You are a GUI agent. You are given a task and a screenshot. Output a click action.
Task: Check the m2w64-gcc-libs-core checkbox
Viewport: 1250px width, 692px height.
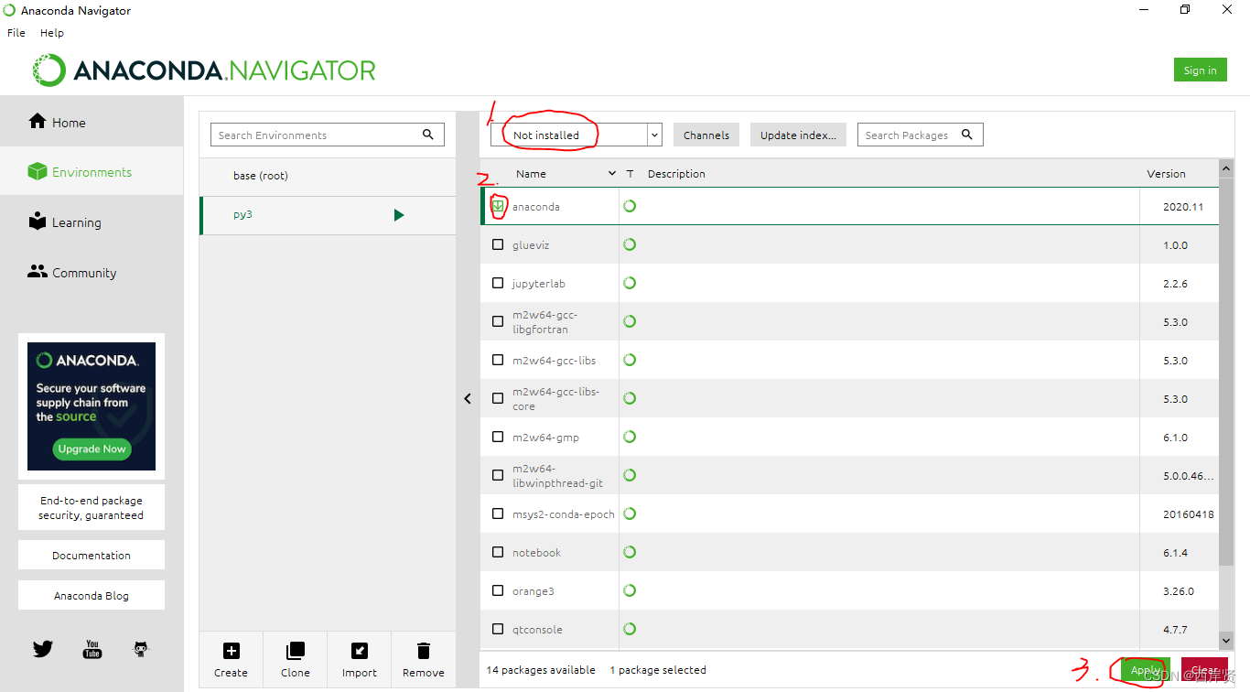[498, 398]
